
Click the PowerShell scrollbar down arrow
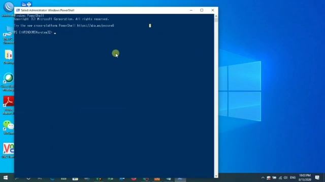(x=216, y=176)
